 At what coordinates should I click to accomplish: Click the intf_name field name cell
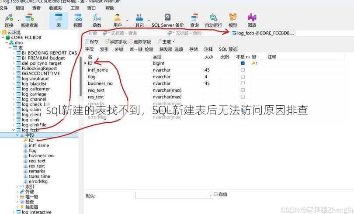tap(98, 70)
